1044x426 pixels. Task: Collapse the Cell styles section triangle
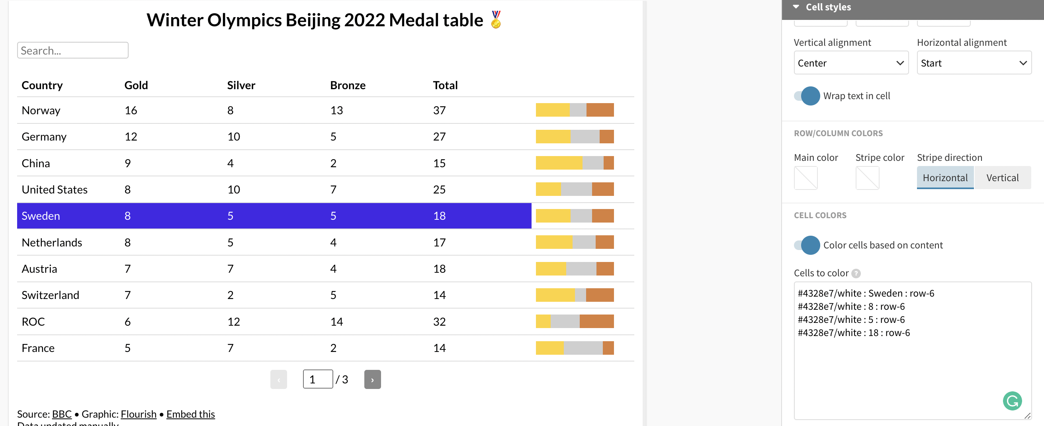(x=796, y=7)
